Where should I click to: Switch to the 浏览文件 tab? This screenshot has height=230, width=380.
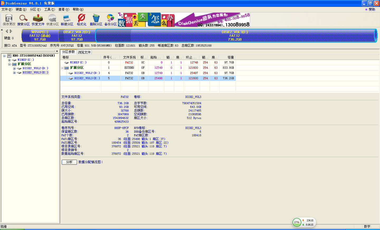coord(84,52)
